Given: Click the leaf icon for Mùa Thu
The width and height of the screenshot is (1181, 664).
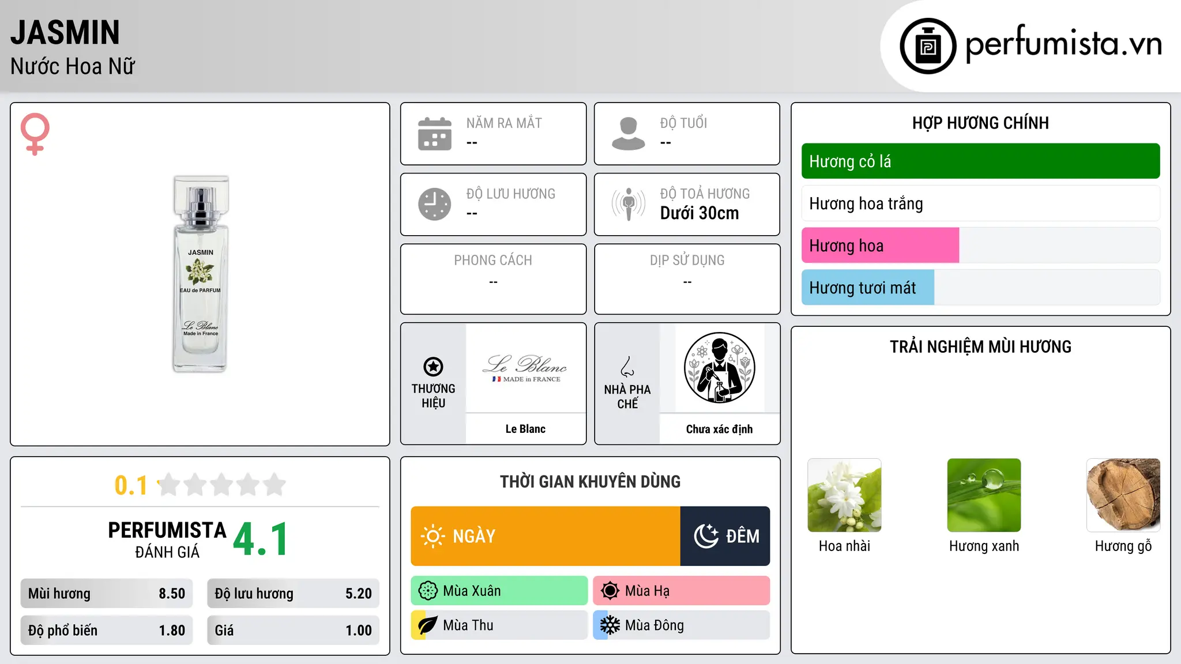Looking at the screenshot, I should click(428, 625).
